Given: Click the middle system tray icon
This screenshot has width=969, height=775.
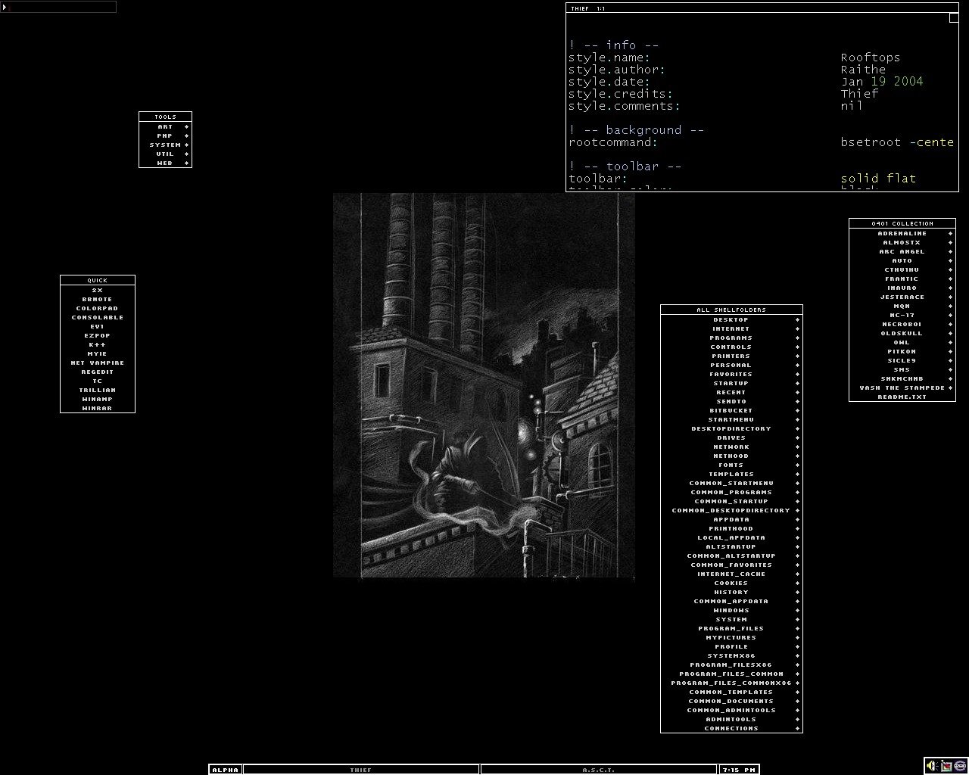Looking at the screenshot, I should [x=946, y=766].
